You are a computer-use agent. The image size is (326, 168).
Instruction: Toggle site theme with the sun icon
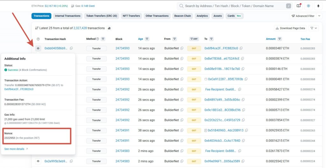coord(308,6)
